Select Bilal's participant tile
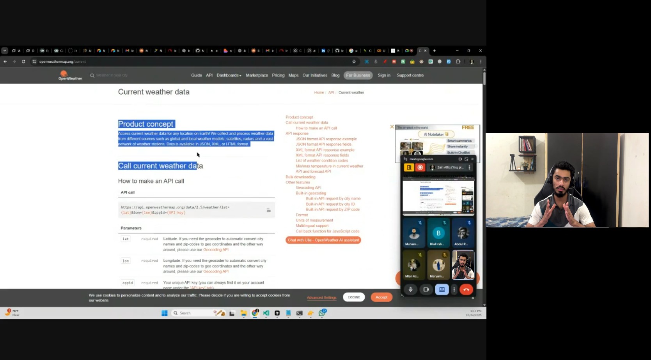Screen dimensions: 651x360 pyautogui.click(x=438, y=233)
